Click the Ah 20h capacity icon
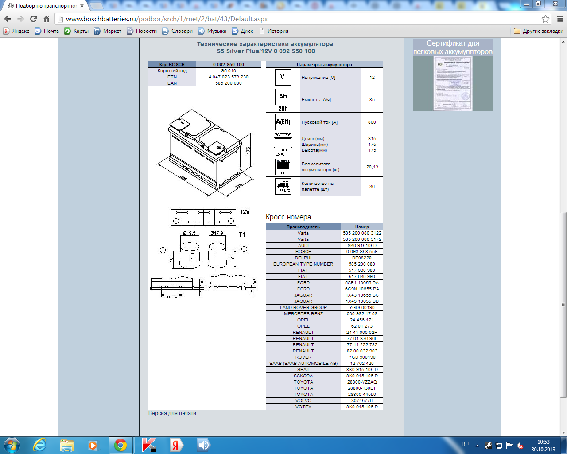567x454 pixels. click(283, 100)
